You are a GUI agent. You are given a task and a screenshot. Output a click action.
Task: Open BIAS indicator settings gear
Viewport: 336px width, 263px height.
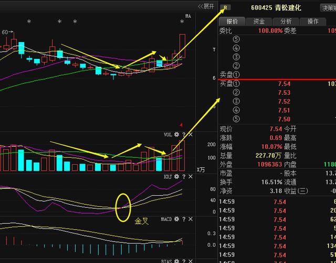pyautogui.click(x=177, y=260)
